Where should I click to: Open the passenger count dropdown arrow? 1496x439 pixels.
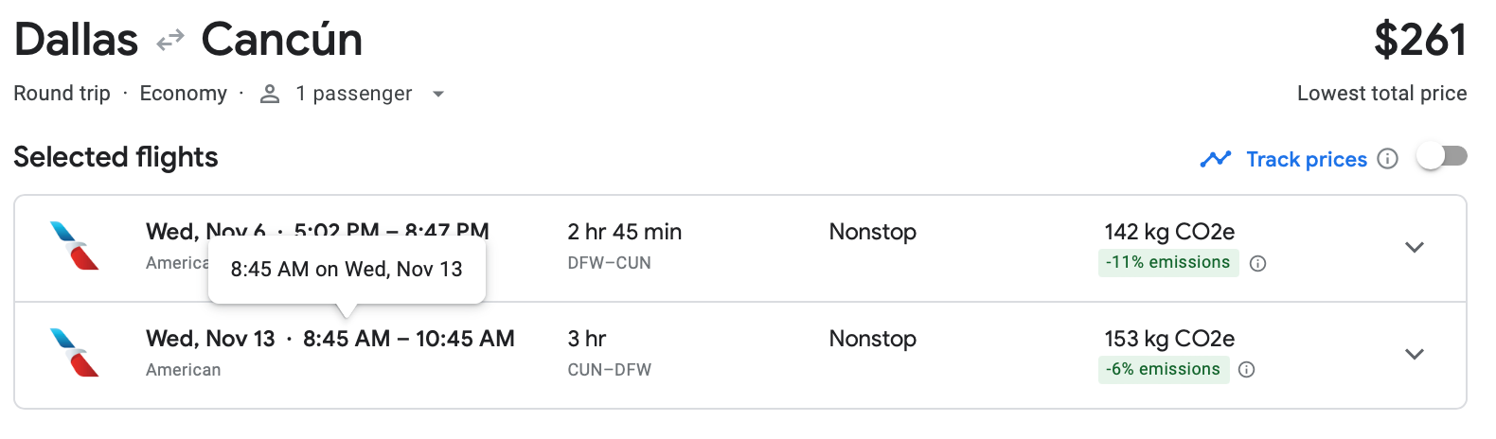(437, 94)
